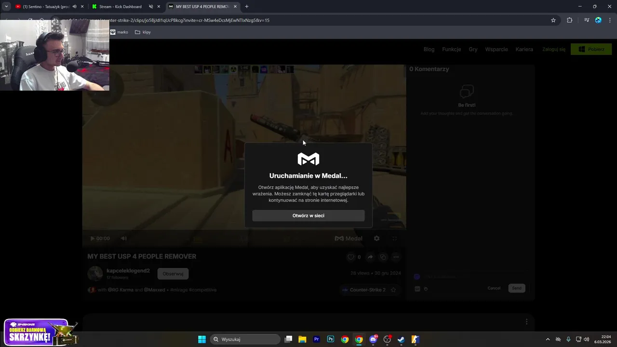Viewport: 617px width, 347px height.
Task: Open kapceleklegend2's profile avatar
Action: point(95,274)
